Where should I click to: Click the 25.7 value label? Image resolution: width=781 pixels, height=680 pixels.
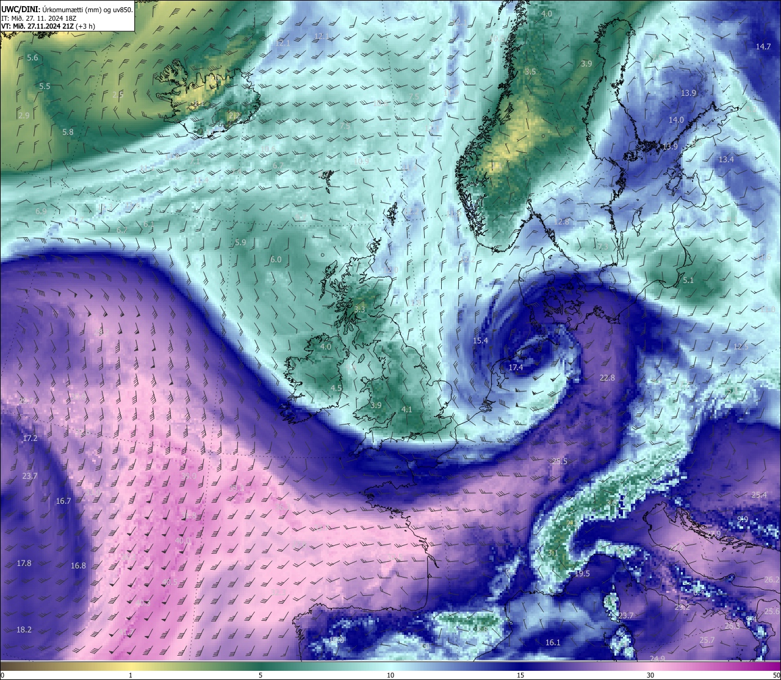tap(707, 640)
